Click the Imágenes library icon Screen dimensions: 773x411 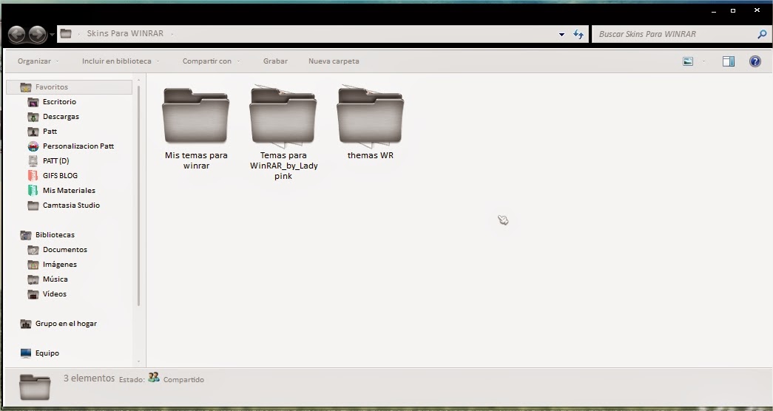tap(33, 265)
